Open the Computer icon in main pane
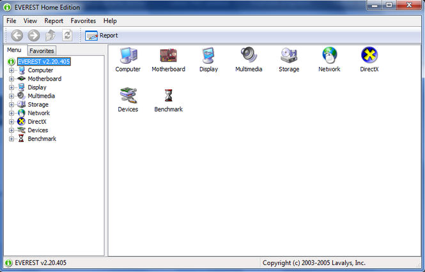425x272 pixels. pos(128,59)
